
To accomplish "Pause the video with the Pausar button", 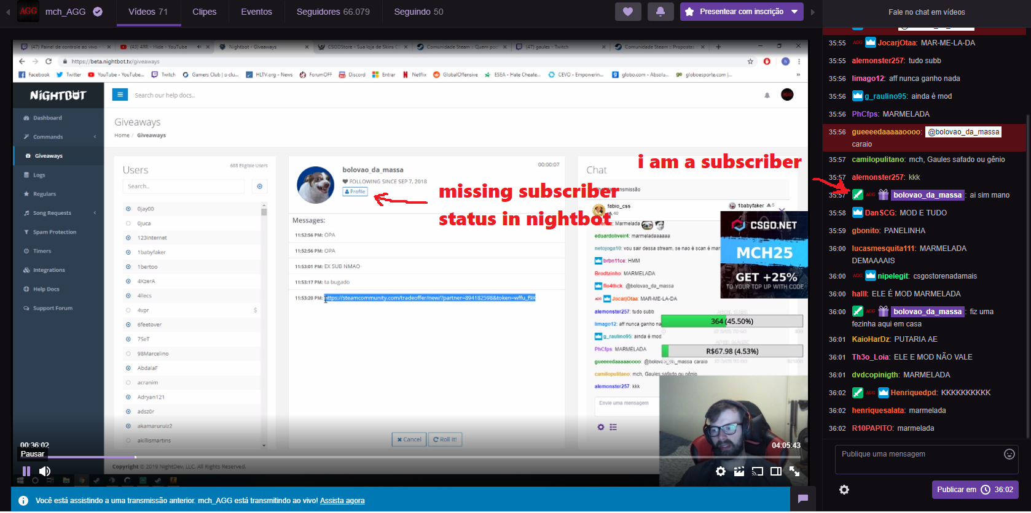I will [26, 471].
